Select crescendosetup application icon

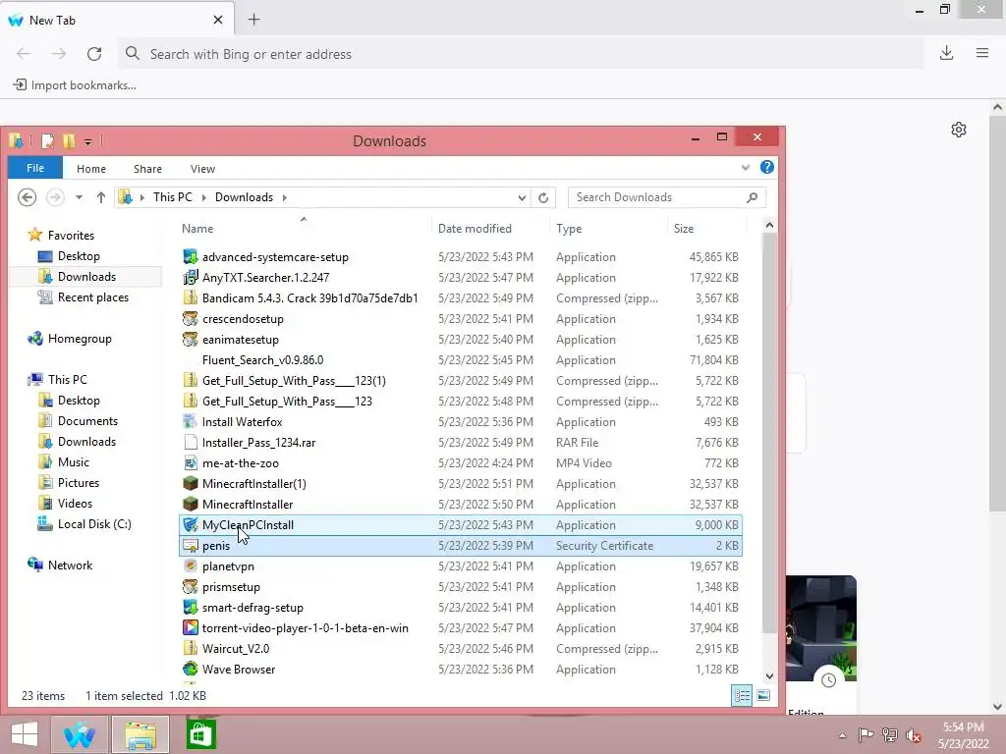190,319
